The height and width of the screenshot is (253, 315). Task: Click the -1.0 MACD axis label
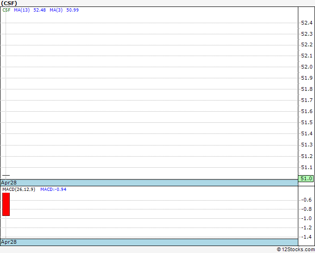(306, 218)
